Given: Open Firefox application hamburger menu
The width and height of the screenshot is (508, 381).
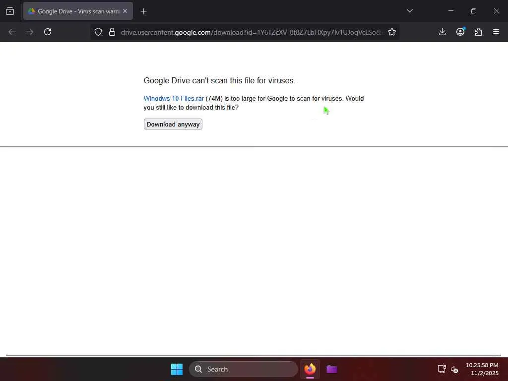Looking at the screenshot, I should [496, 32].
